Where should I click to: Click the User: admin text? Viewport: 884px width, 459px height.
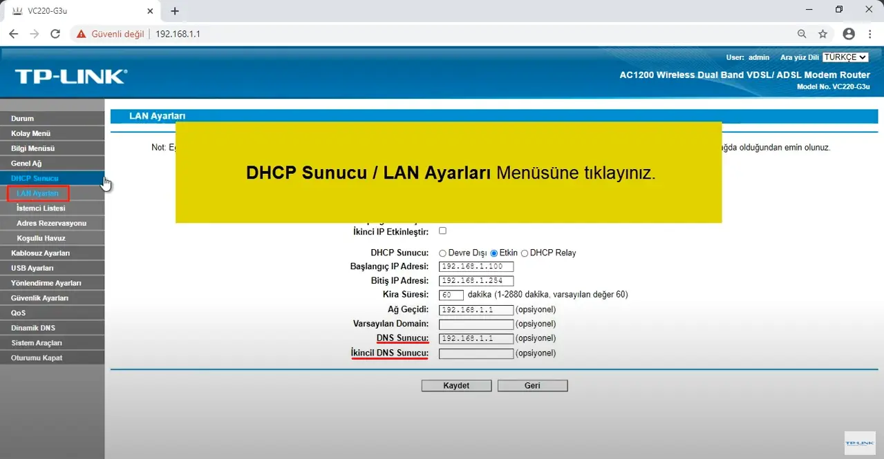[x=747, y=57]
